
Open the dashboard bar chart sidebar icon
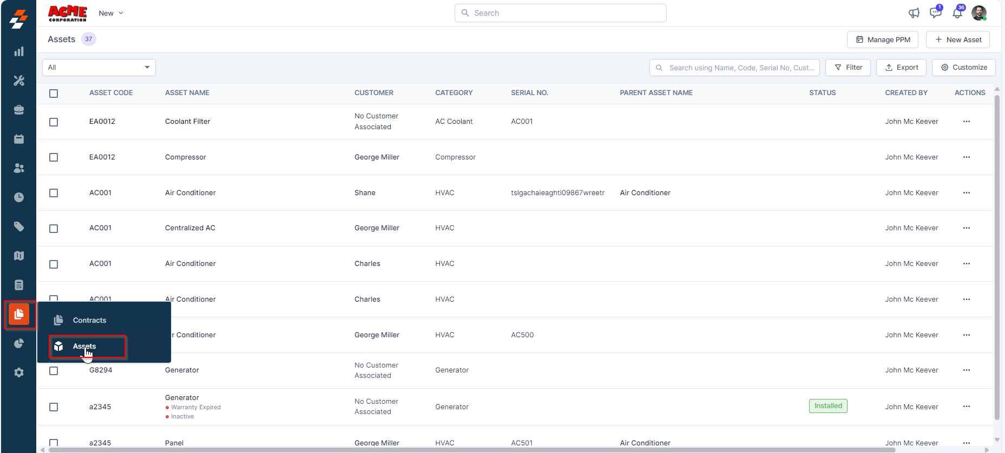19,52
